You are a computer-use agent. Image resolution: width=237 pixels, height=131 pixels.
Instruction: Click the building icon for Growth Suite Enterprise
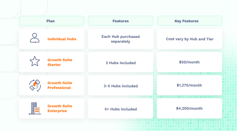pos(35,108)
